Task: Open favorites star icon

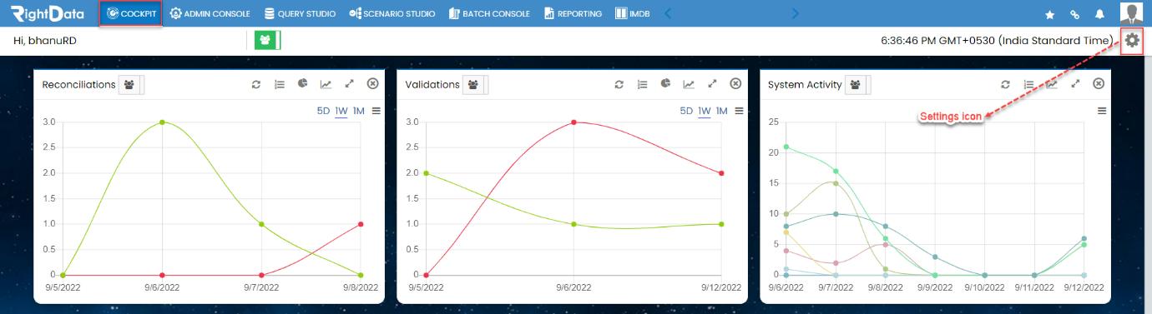Action: point(1050,14)
